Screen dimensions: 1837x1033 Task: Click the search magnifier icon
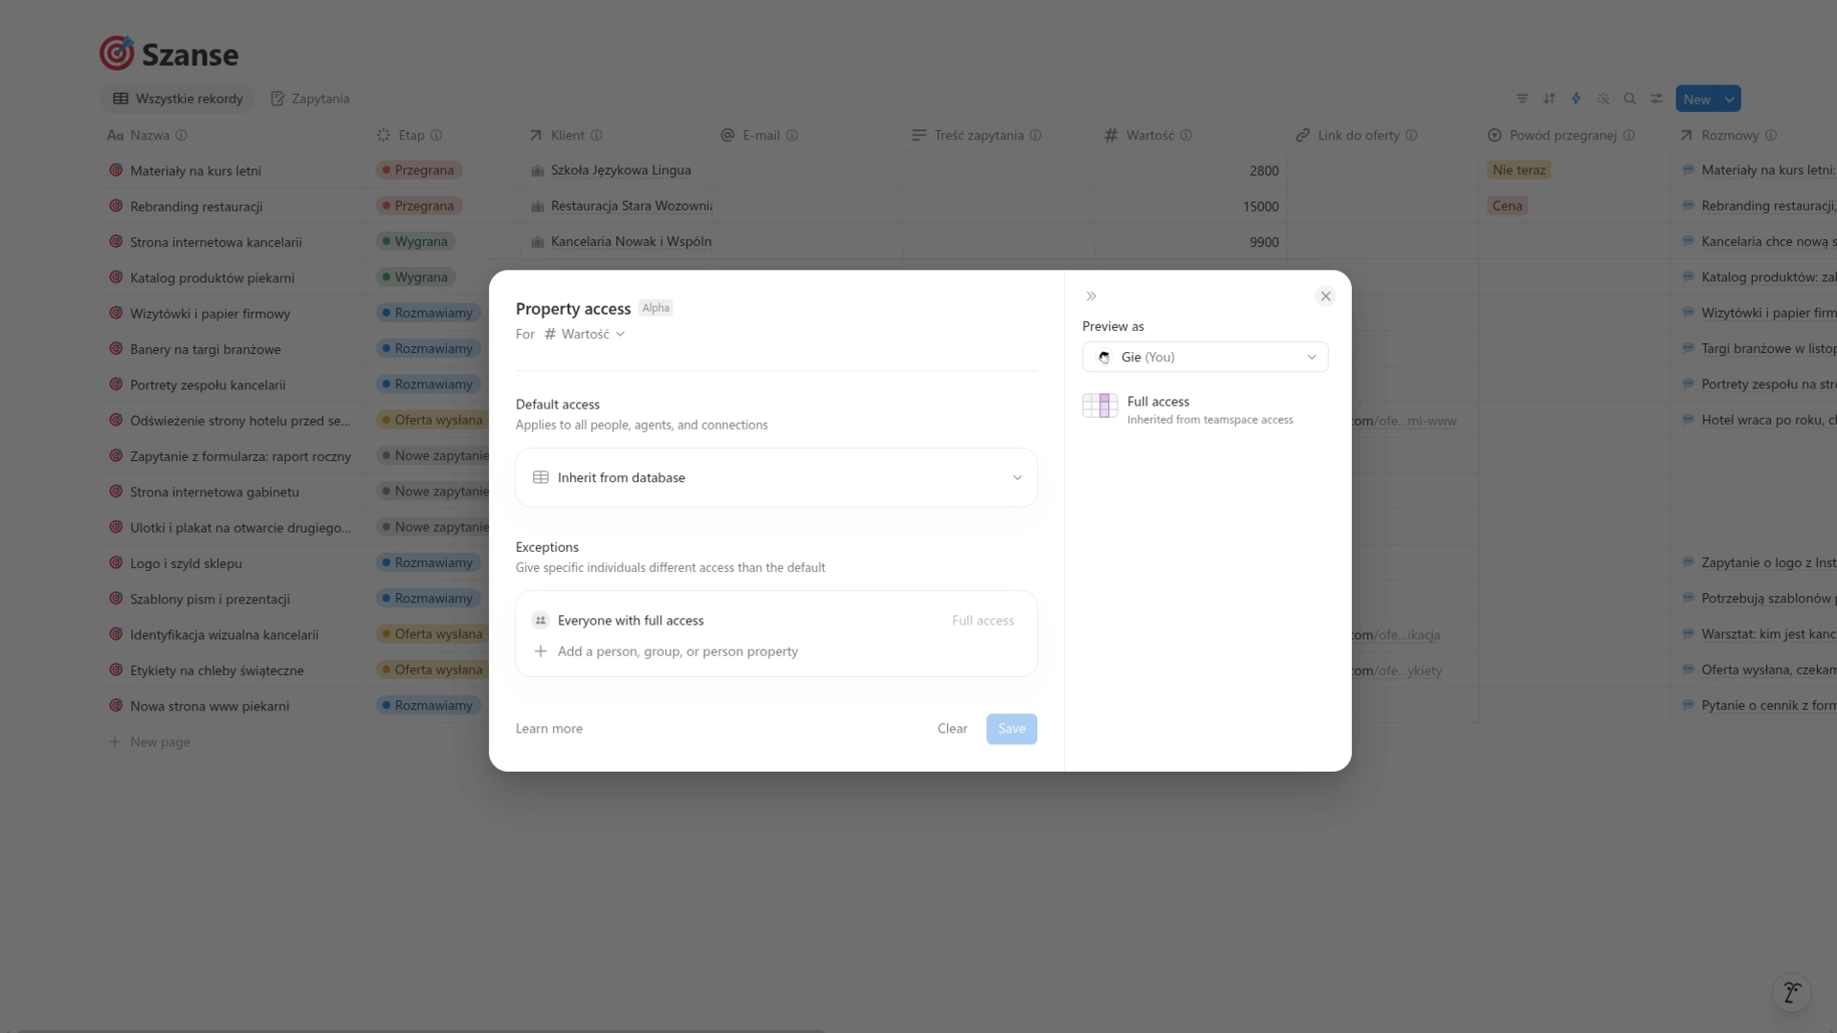[1629, 99]
